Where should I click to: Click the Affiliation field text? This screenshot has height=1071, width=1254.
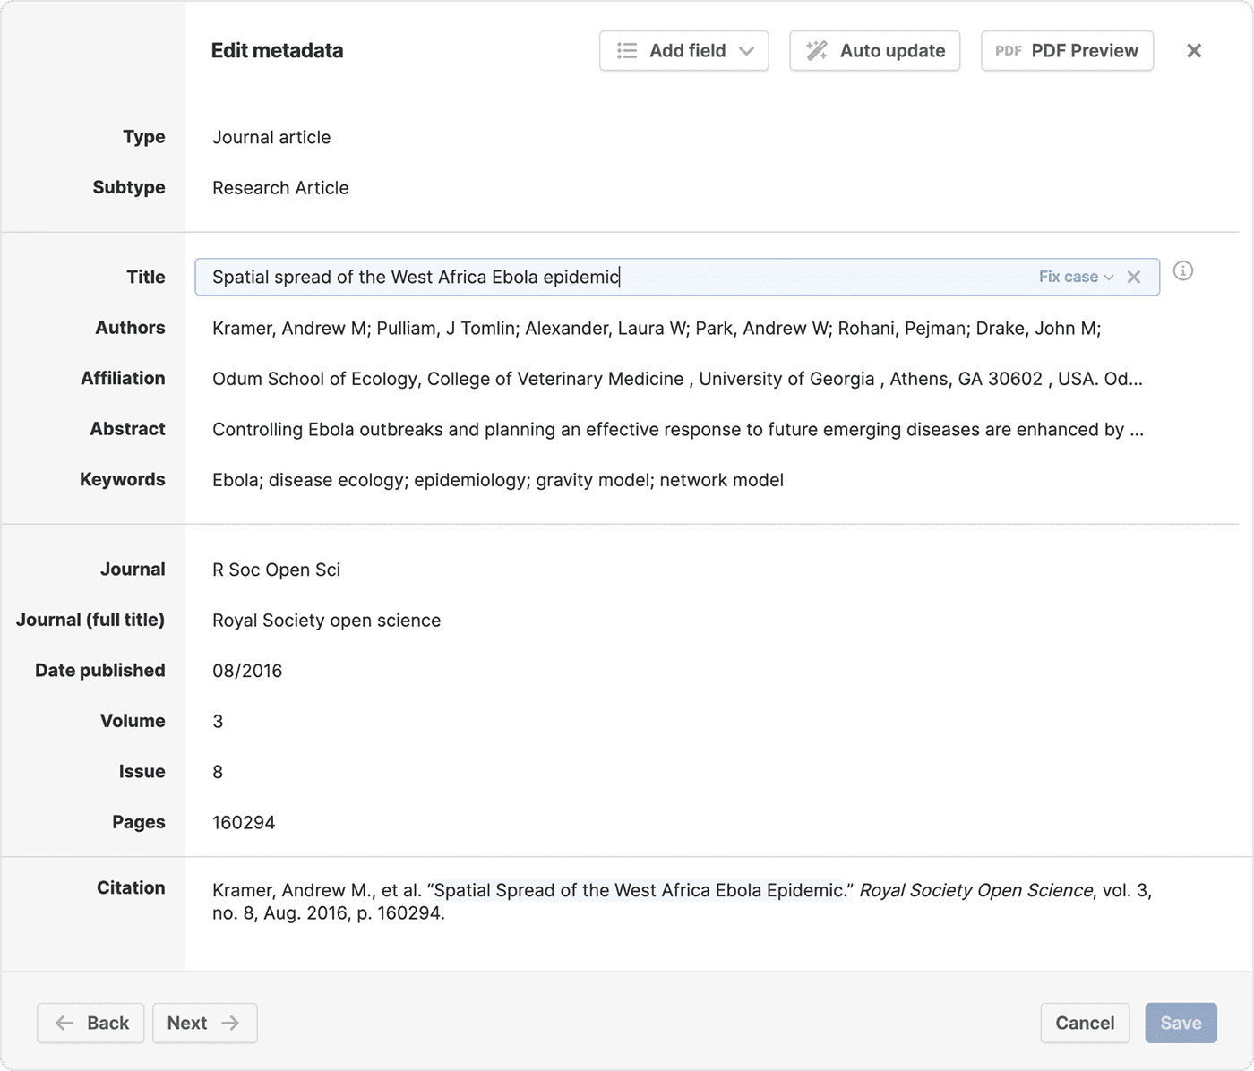coord(676,379)
